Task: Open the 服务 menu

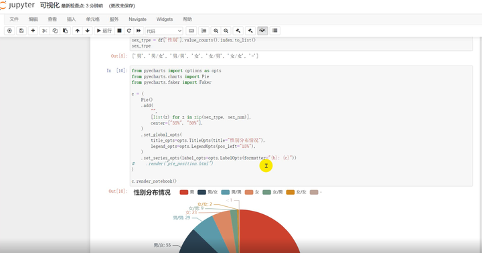Action: point(114,19)
